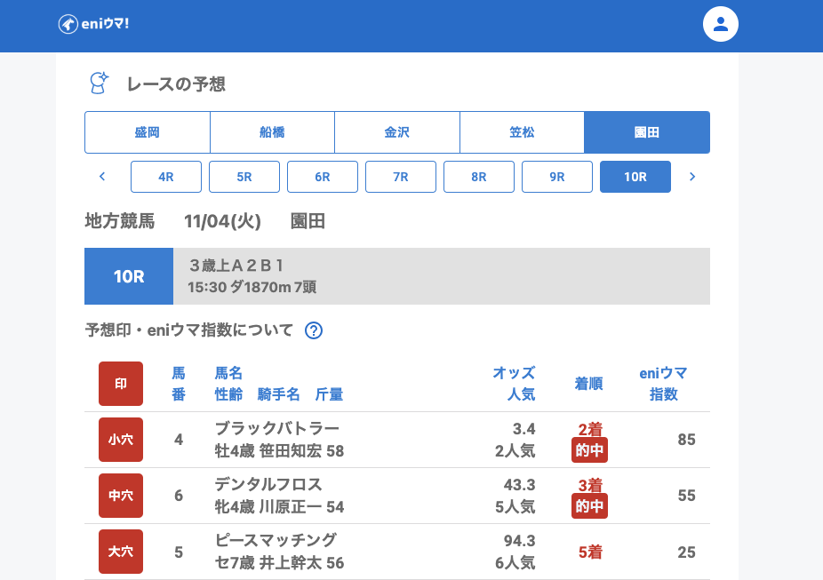Click the help question mark icon
This screenshot has width=823, height=580.
point(314,330)
